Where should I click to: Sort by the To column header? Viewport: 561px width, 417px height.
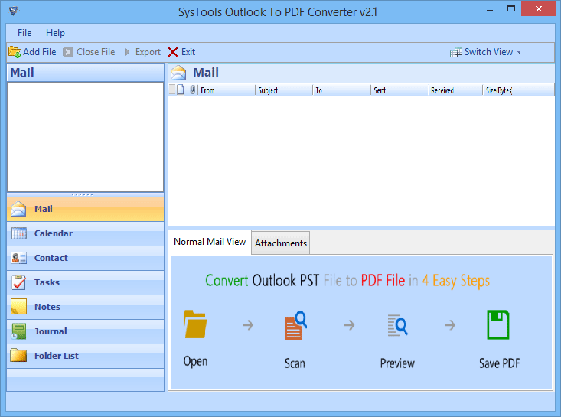pyautogui.click(x=341, y=90)
